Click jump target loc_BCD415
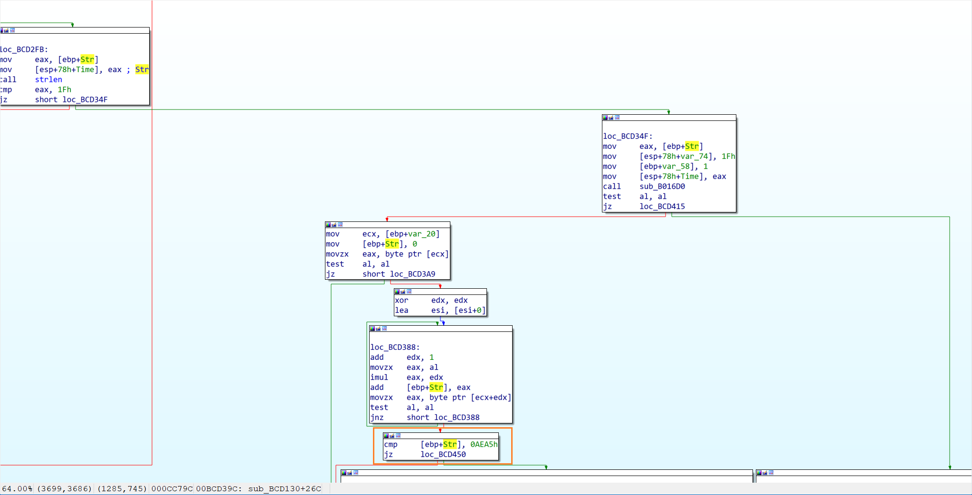 pos(662,206)
